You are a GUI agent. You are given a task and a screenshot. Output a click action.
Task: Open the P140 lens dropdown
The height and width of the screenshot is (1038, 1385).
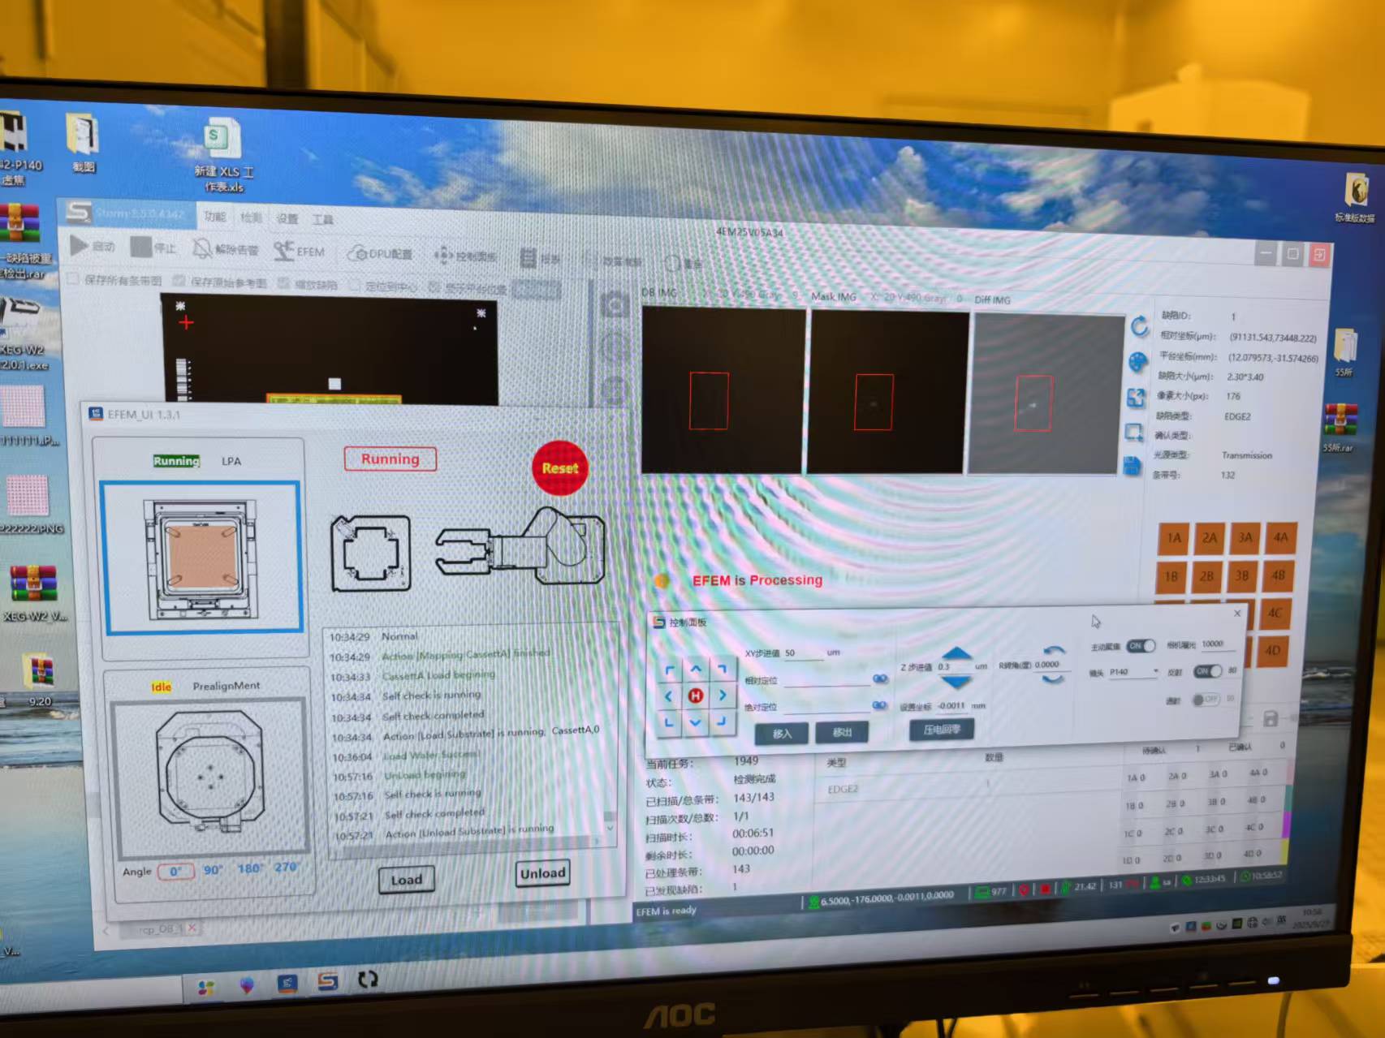(x=1133, y=672)
